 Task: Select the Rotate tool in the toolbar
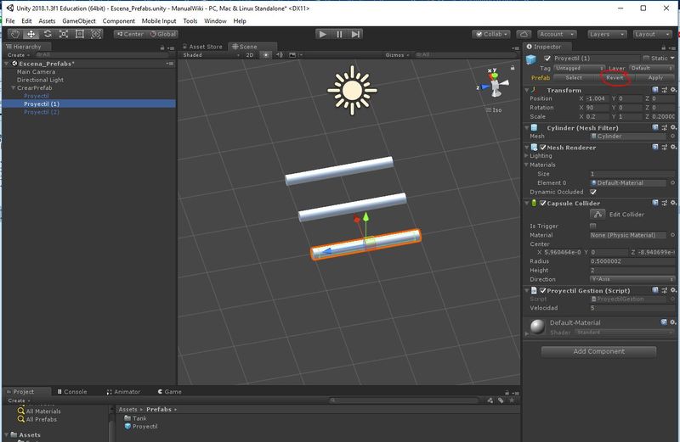tap(48, 34)
